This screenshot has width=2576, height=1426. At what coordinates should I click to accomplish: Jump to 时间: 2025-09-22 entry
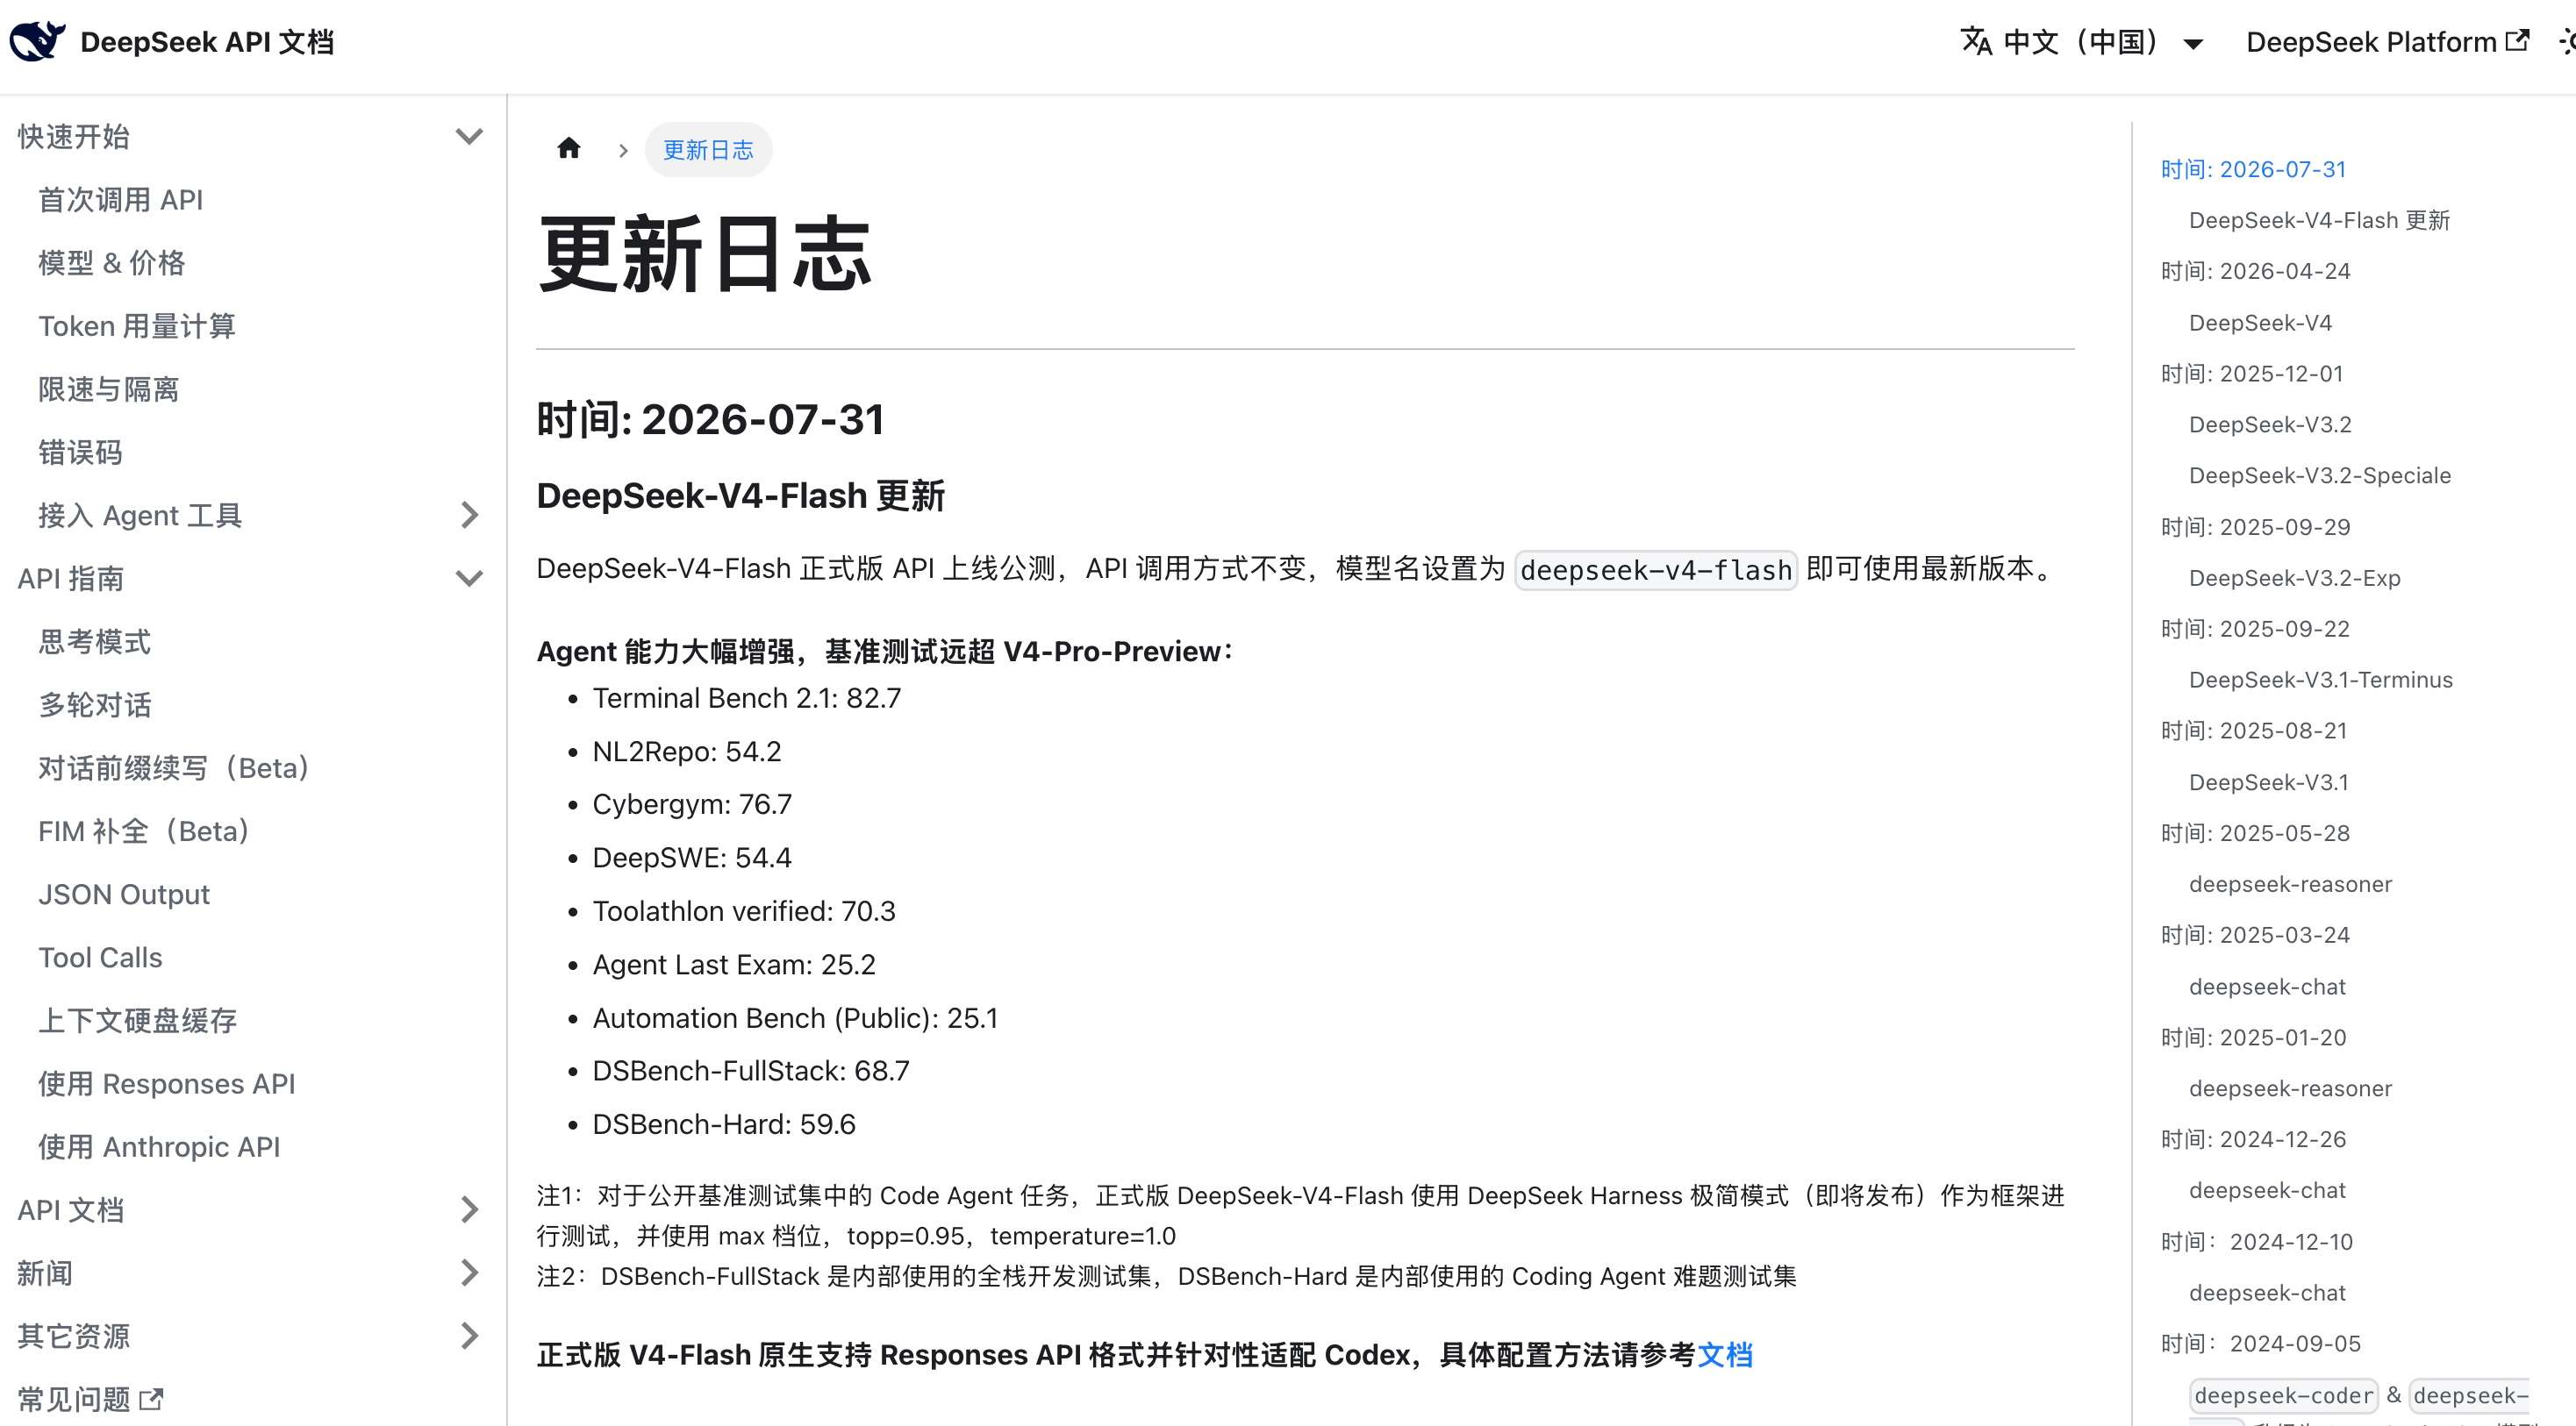2255,630
